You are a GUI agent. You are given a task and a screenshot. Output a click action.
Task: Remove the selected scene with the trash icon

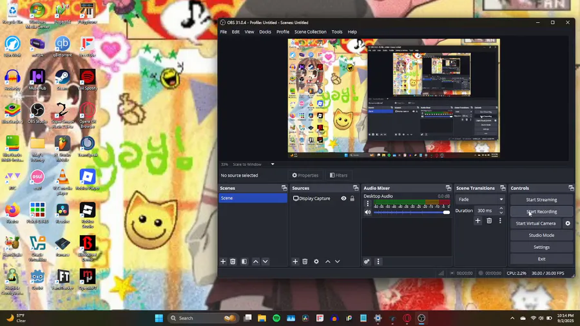coord(233,262)
